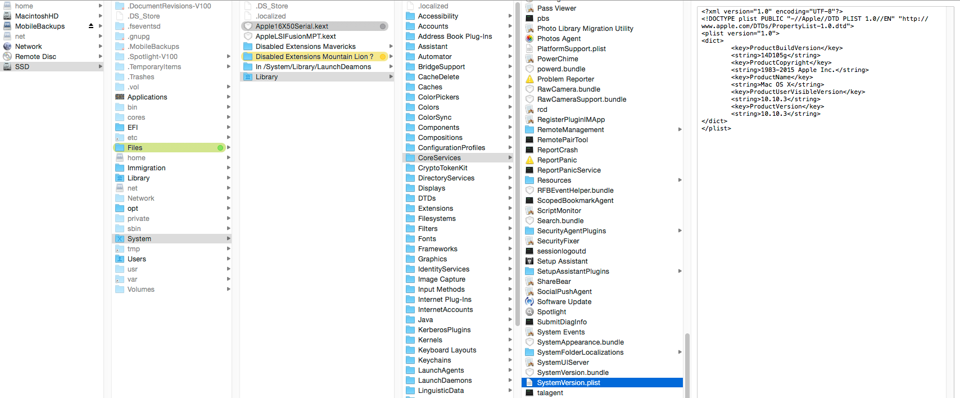Click the powerd.bundle icon

click(529, 69)
